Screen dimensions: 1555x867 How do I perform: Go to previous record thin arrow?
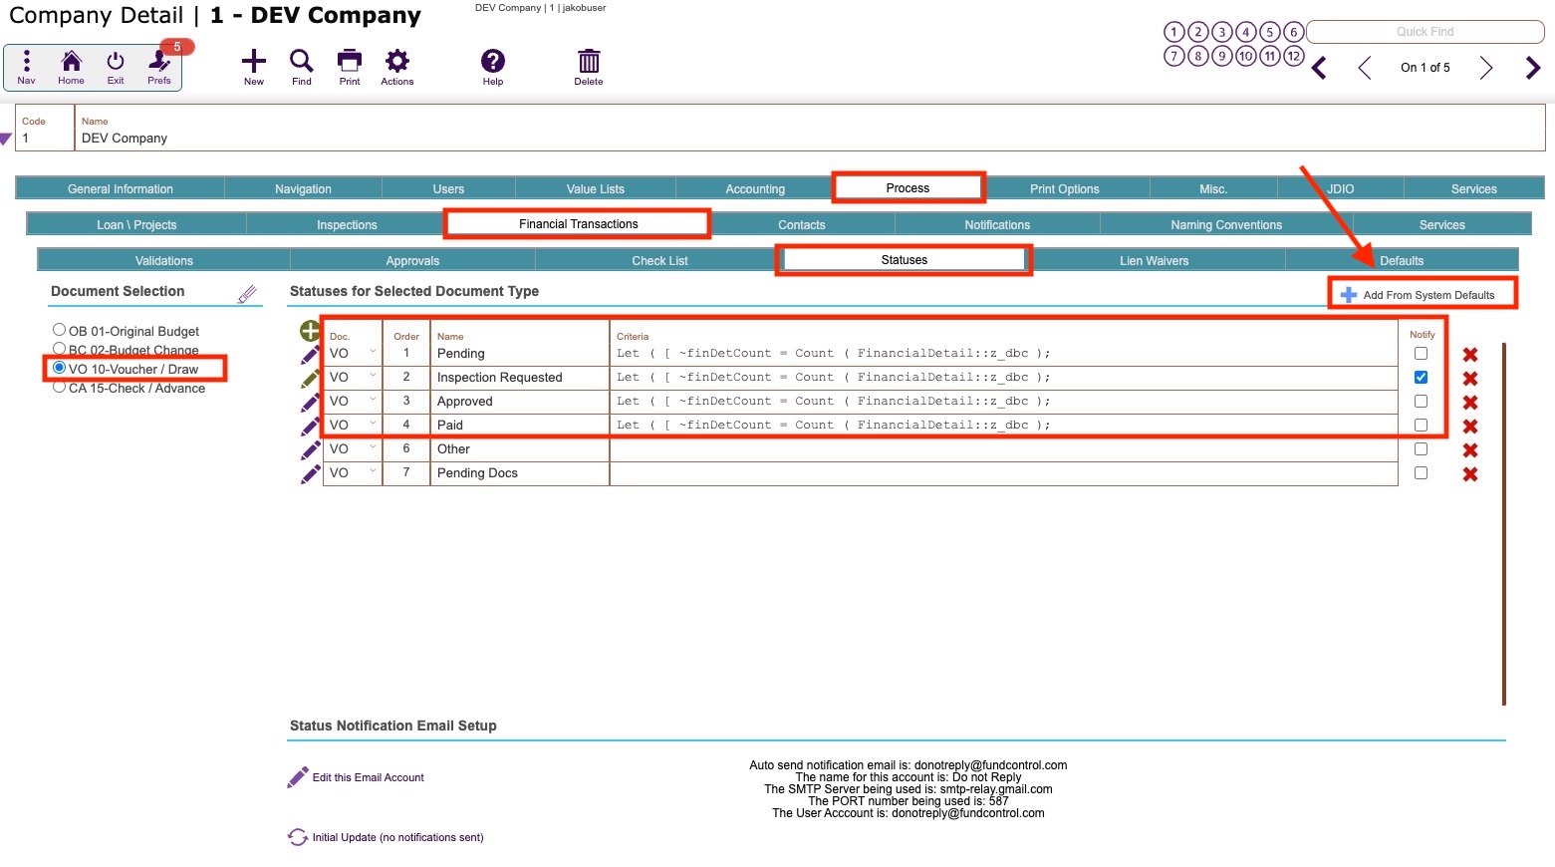point(1365,68)
